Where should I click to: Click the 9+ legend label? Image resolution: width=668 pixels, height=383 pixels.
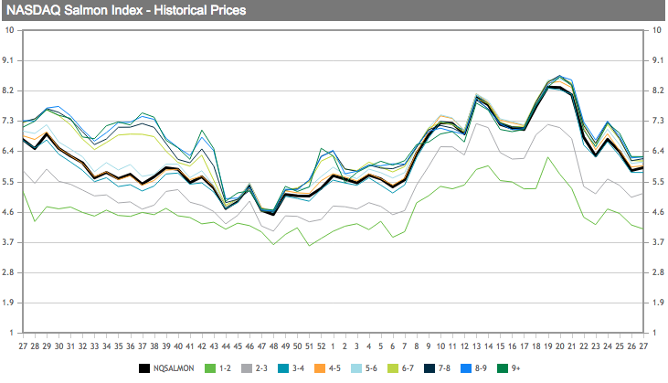[x=516, y=368]
